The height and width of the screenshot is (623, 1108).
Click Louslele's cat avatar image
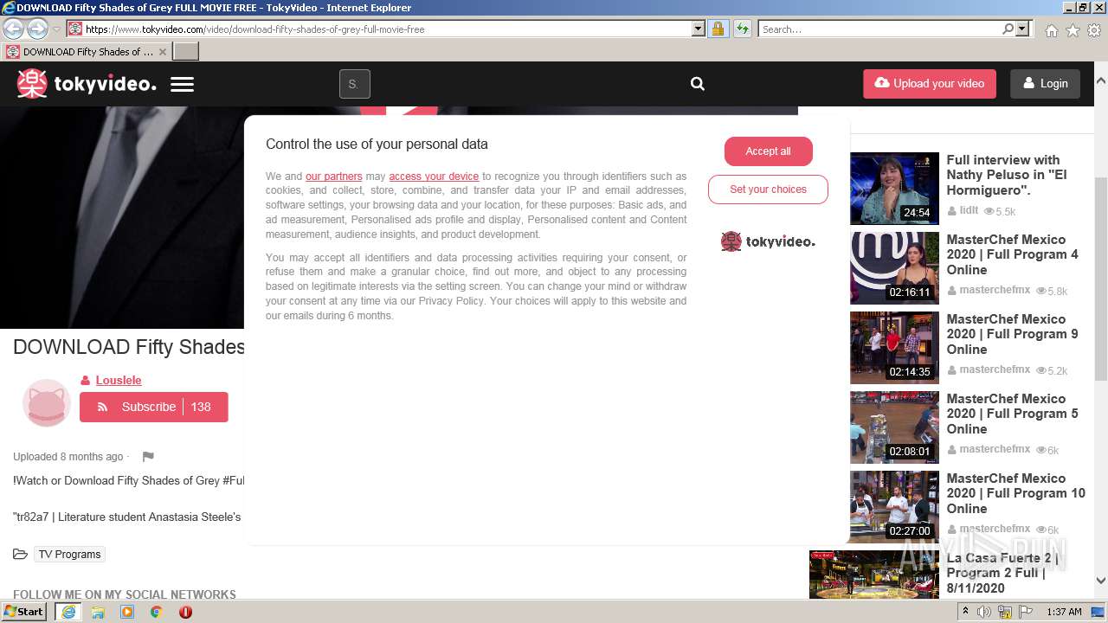[46, 403]
